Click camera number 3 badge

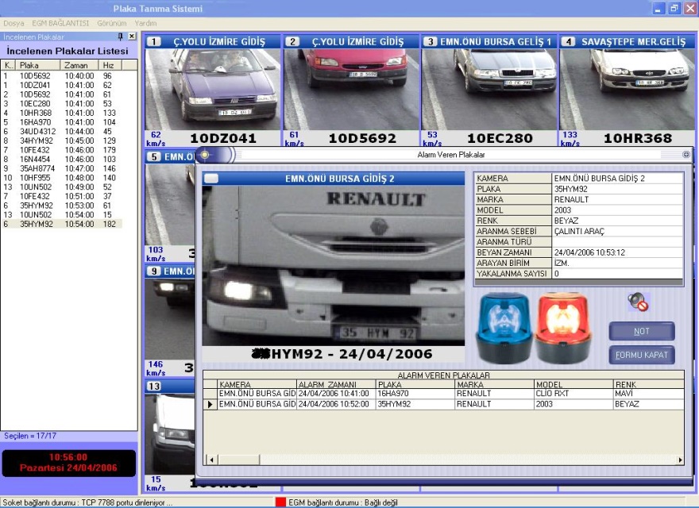[x=431, y=42]
